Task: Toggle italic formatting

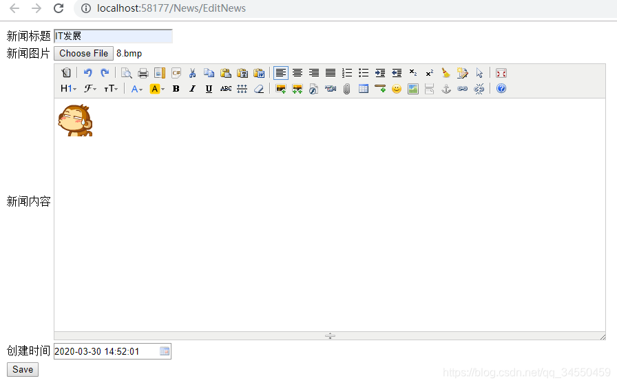Action: point(192,89)
